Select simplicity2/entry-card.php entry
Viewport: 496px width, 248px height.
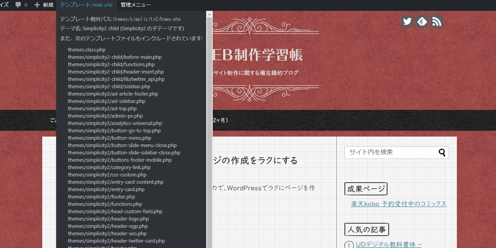click(x=106, y=189)
